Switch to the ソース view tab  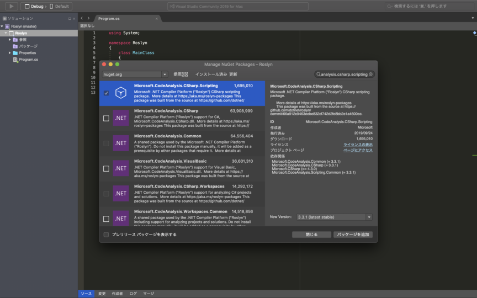(86, 294)
